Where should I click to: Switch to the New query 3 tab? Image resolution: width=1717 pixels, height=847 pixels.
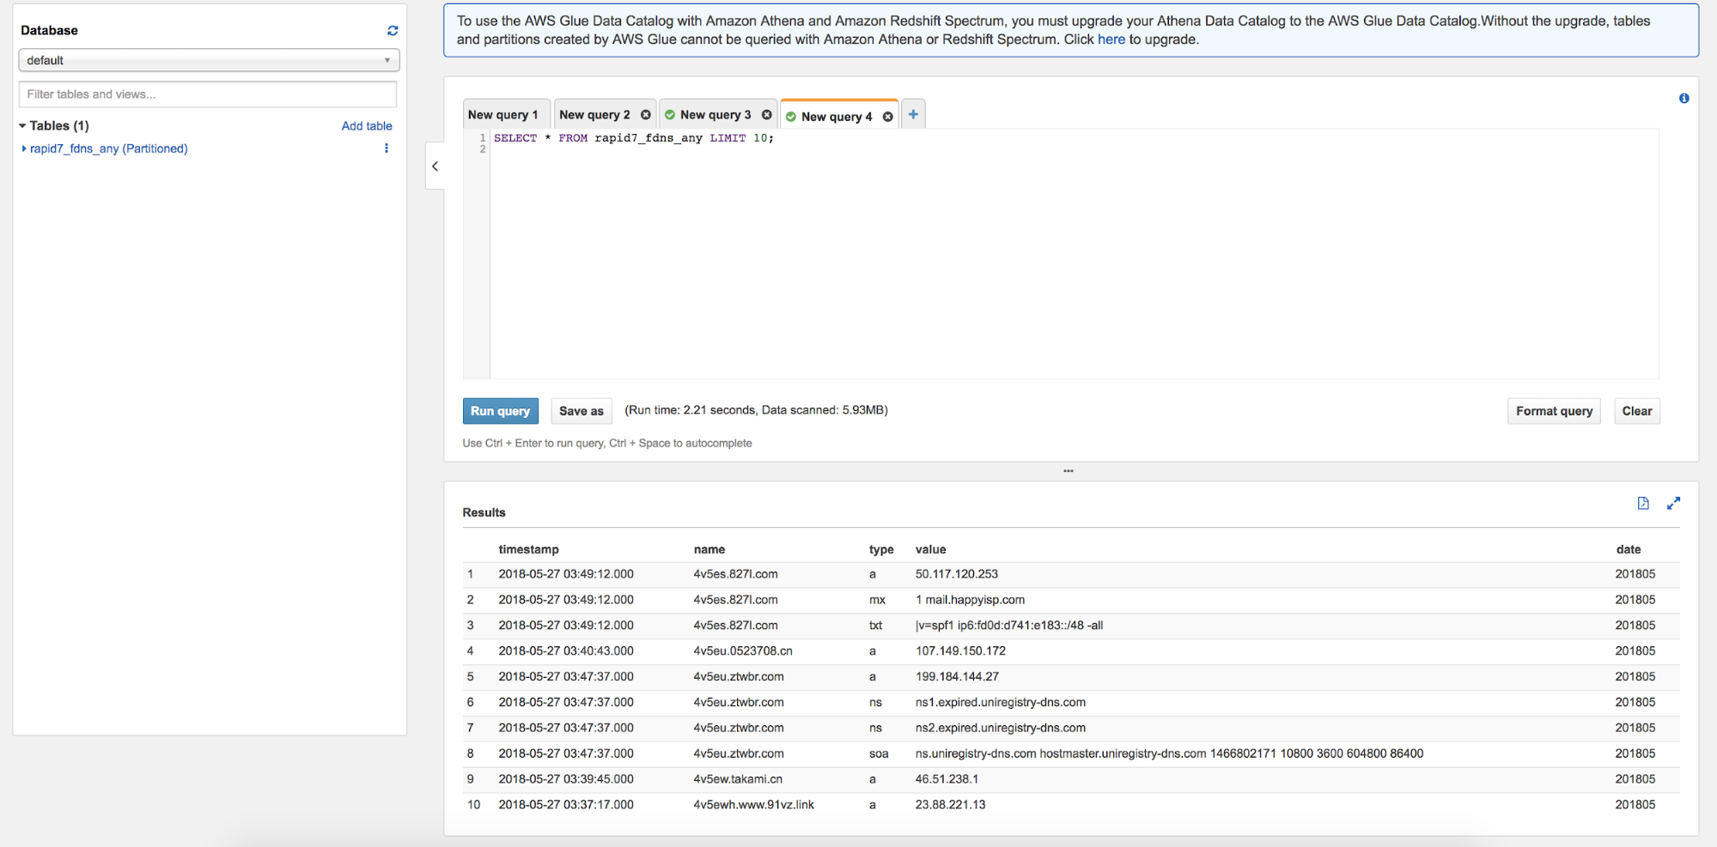(715, 115)
